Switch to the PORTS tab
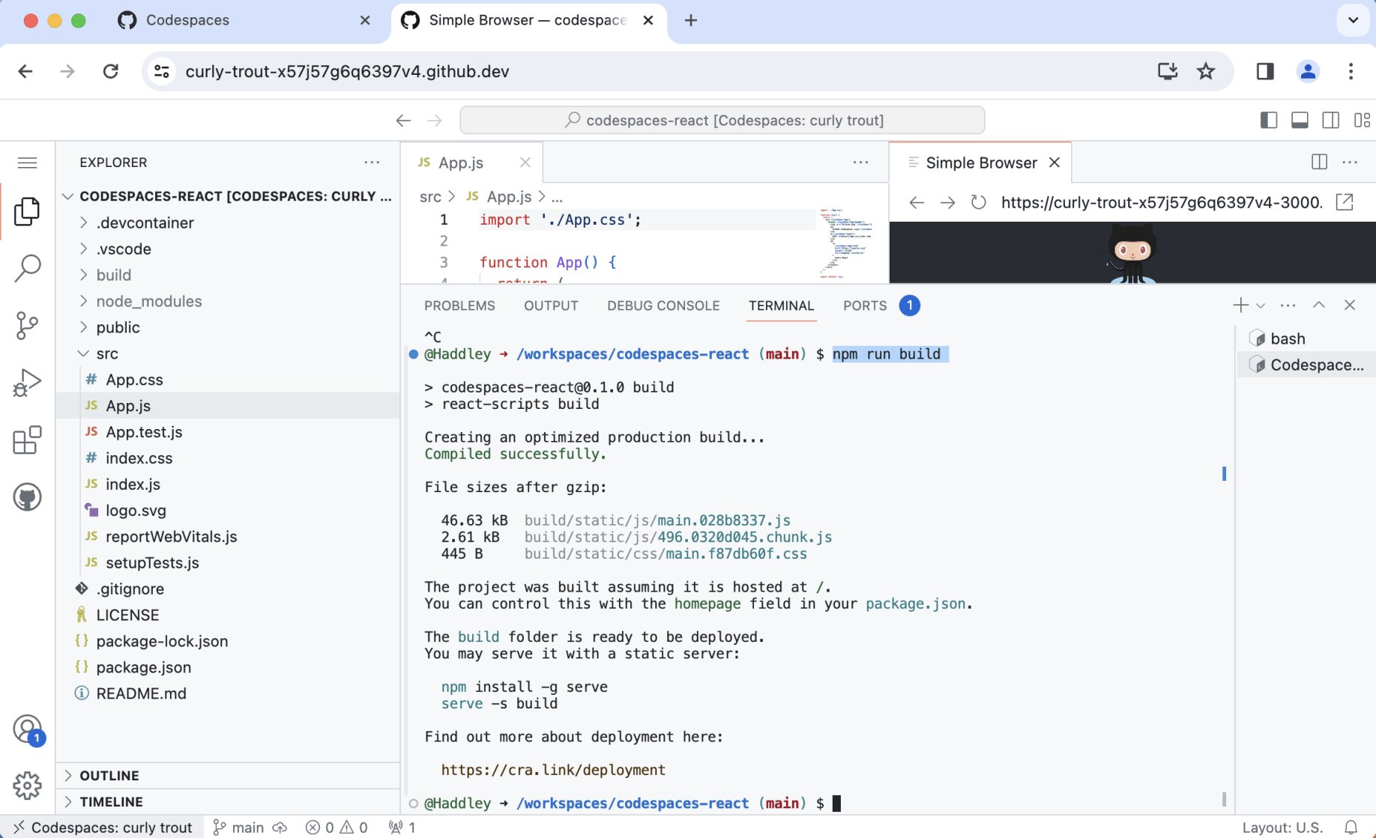 pos(864,306)
